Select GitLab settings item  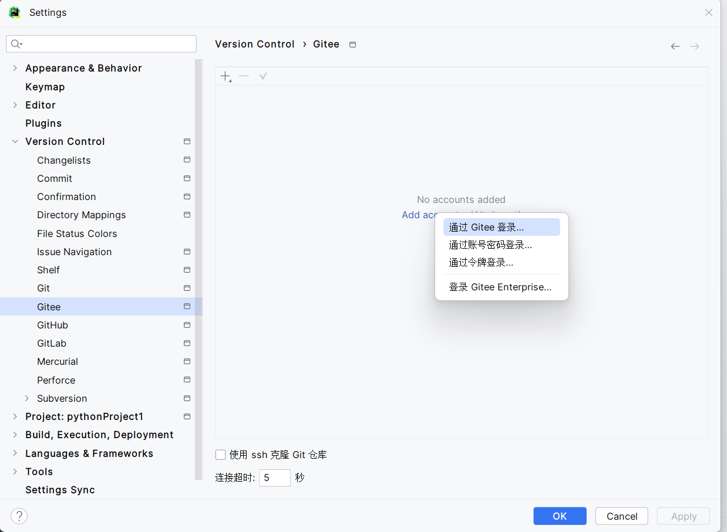click(52, 343)
